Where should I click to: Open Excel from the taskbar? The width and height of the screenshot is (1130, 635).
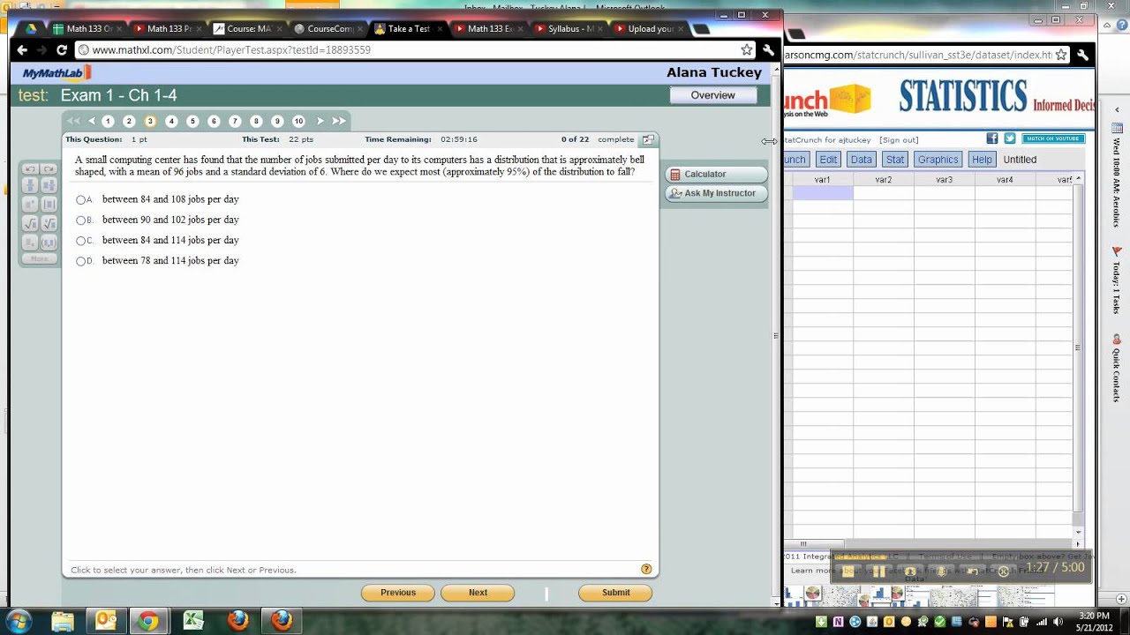coord(193,621)
